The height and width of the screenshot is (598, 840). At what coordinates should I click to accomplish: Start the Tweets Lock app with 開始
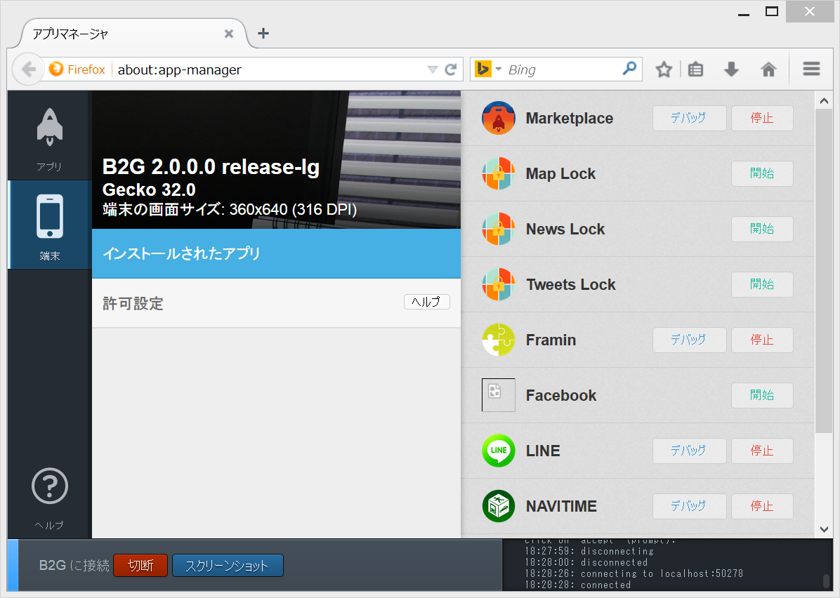762,284
